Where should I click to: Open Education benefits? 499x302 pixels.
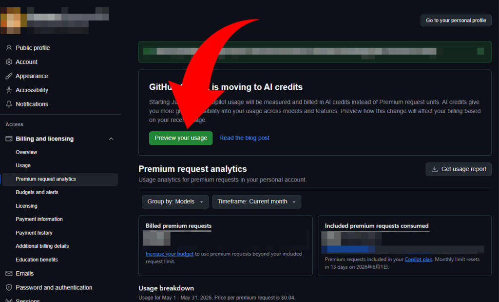(x=37, y=260)
